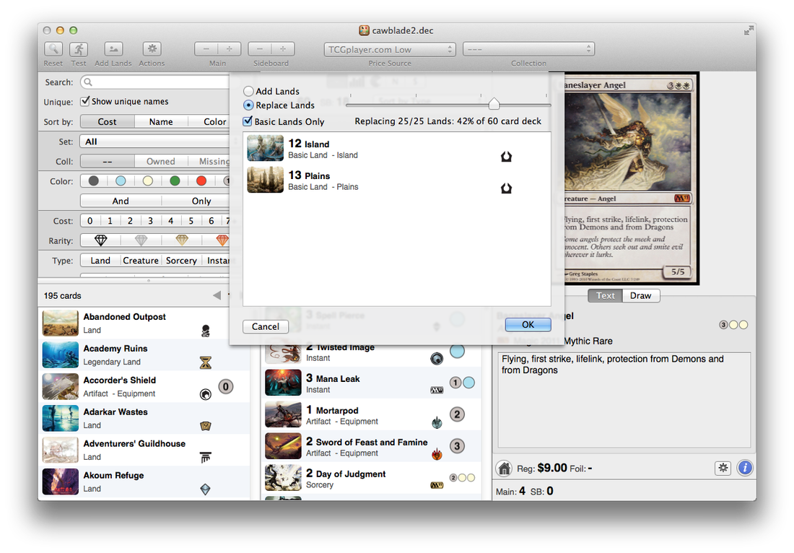Switch to the Draw tab
This screenshot has height=553, width=794.
coord(641,295)
